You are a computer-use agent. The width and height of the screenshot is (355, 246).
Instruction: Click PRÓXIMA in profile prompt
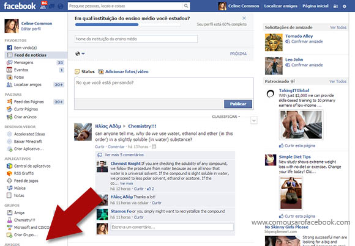point(238,54)
